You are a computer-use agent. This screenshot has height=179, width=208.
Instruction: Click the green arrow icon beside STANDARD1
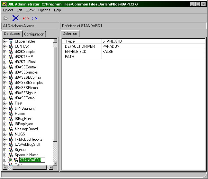11,160
